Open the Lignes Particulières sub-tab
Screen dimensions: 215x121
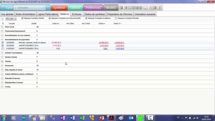[48, 14]
